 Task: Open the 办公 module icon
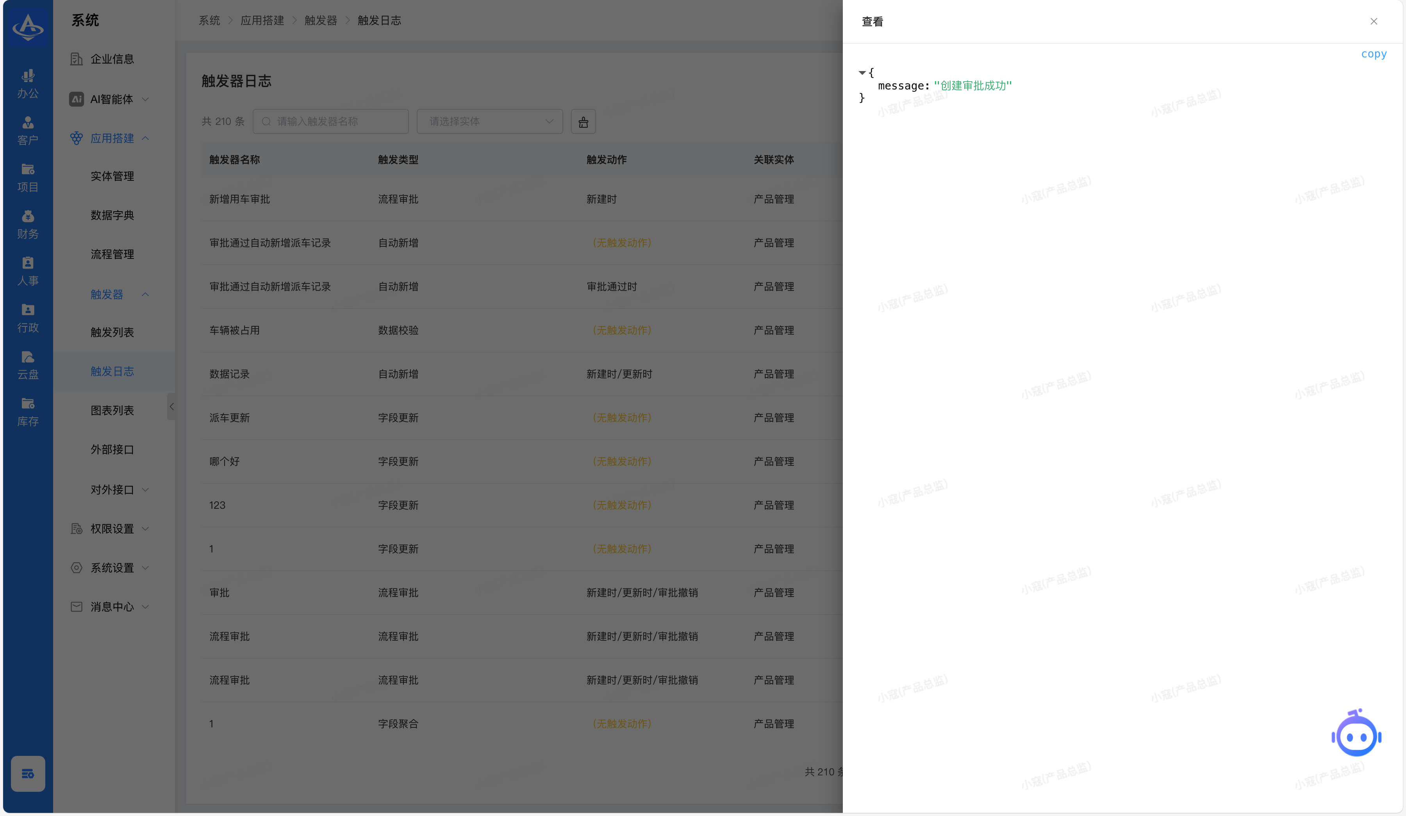(28, 83)
